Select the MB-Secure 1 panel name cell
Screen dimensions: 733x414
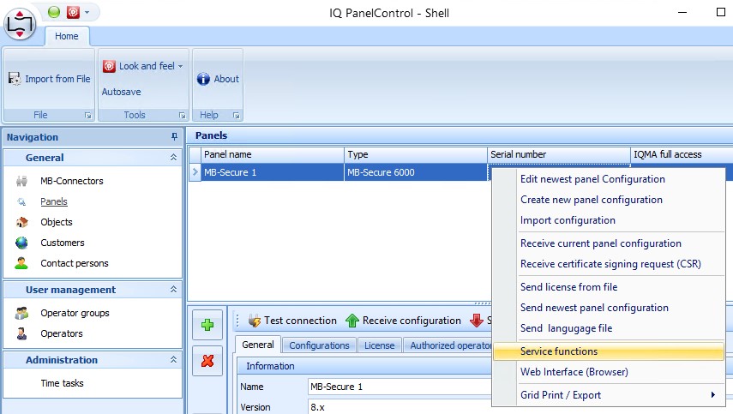[273, 172]
